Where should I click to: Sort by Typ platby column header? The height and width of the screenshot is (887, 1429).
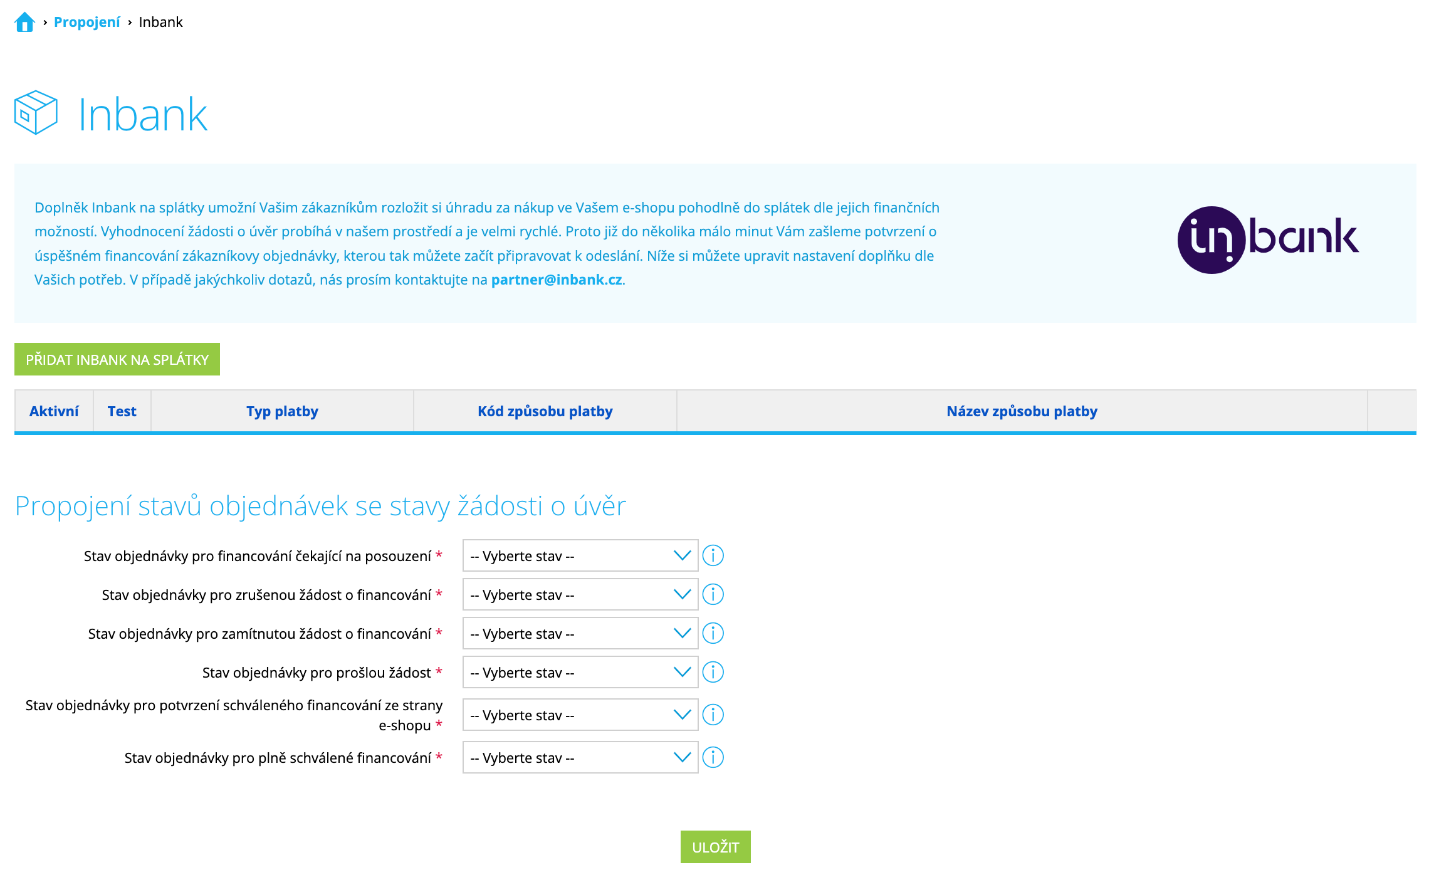(282, 412)
